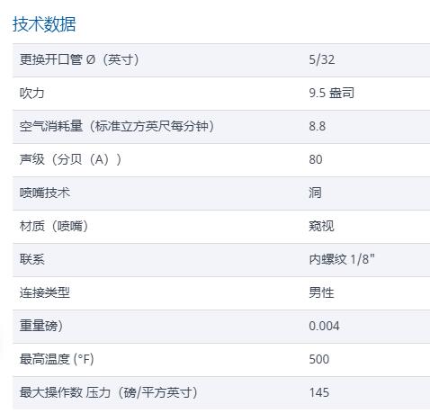Click the 8.8 air consumption value
This screenshot has height=413, width=430.
318,126
